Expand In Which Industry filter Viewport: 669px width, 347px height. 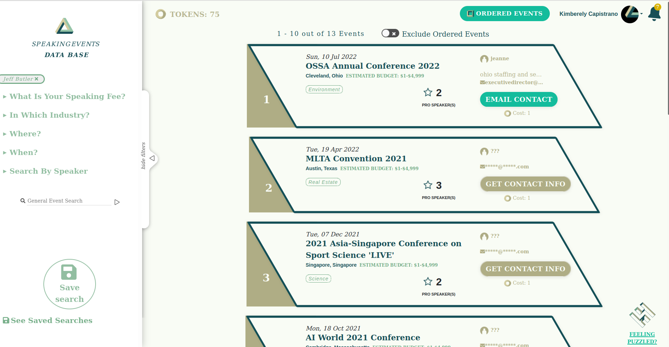click(46, 115)
